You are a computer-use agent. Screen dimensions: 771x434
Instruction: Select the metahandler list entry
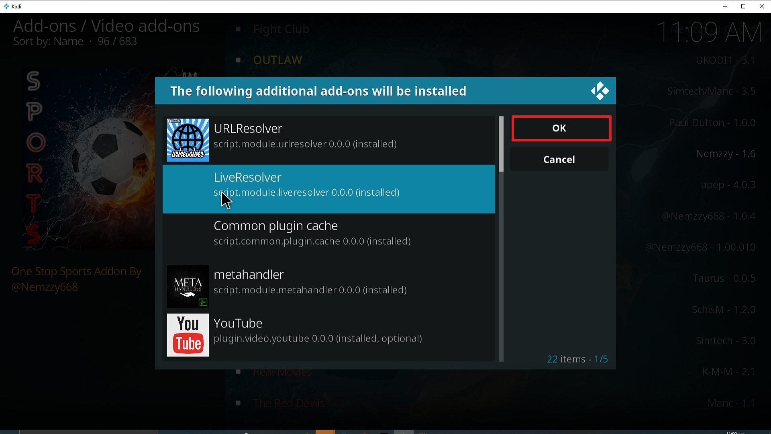click(x=328, y=286)
